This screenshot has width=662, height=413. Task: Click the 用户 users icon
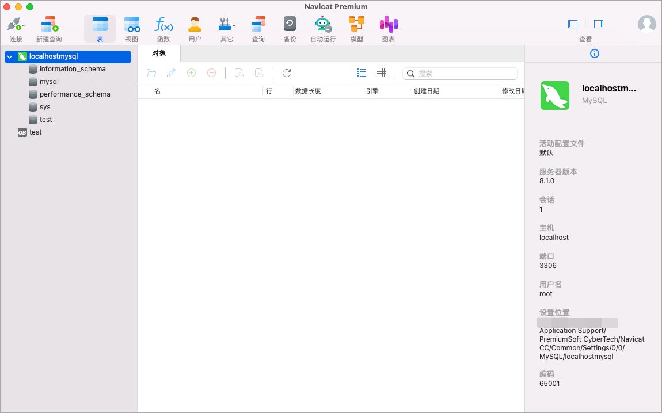(x=195, y=29)
